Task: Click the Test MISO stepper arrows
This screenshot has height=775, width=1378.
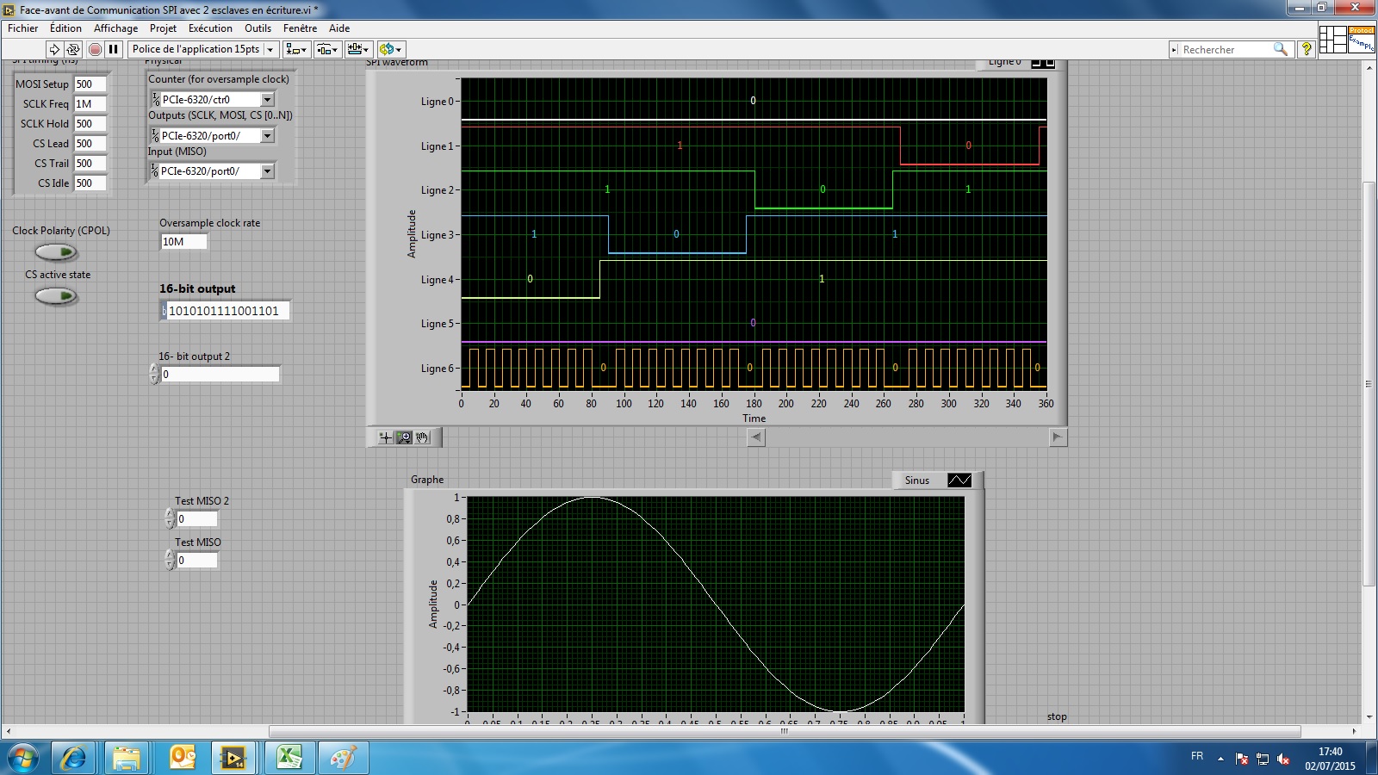Action: pos(170,561)
